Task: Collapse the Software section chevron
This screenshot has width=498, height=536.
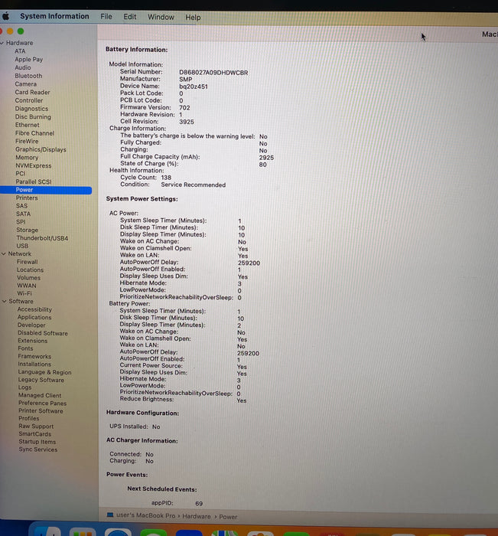Action: [x=5, y=301]
